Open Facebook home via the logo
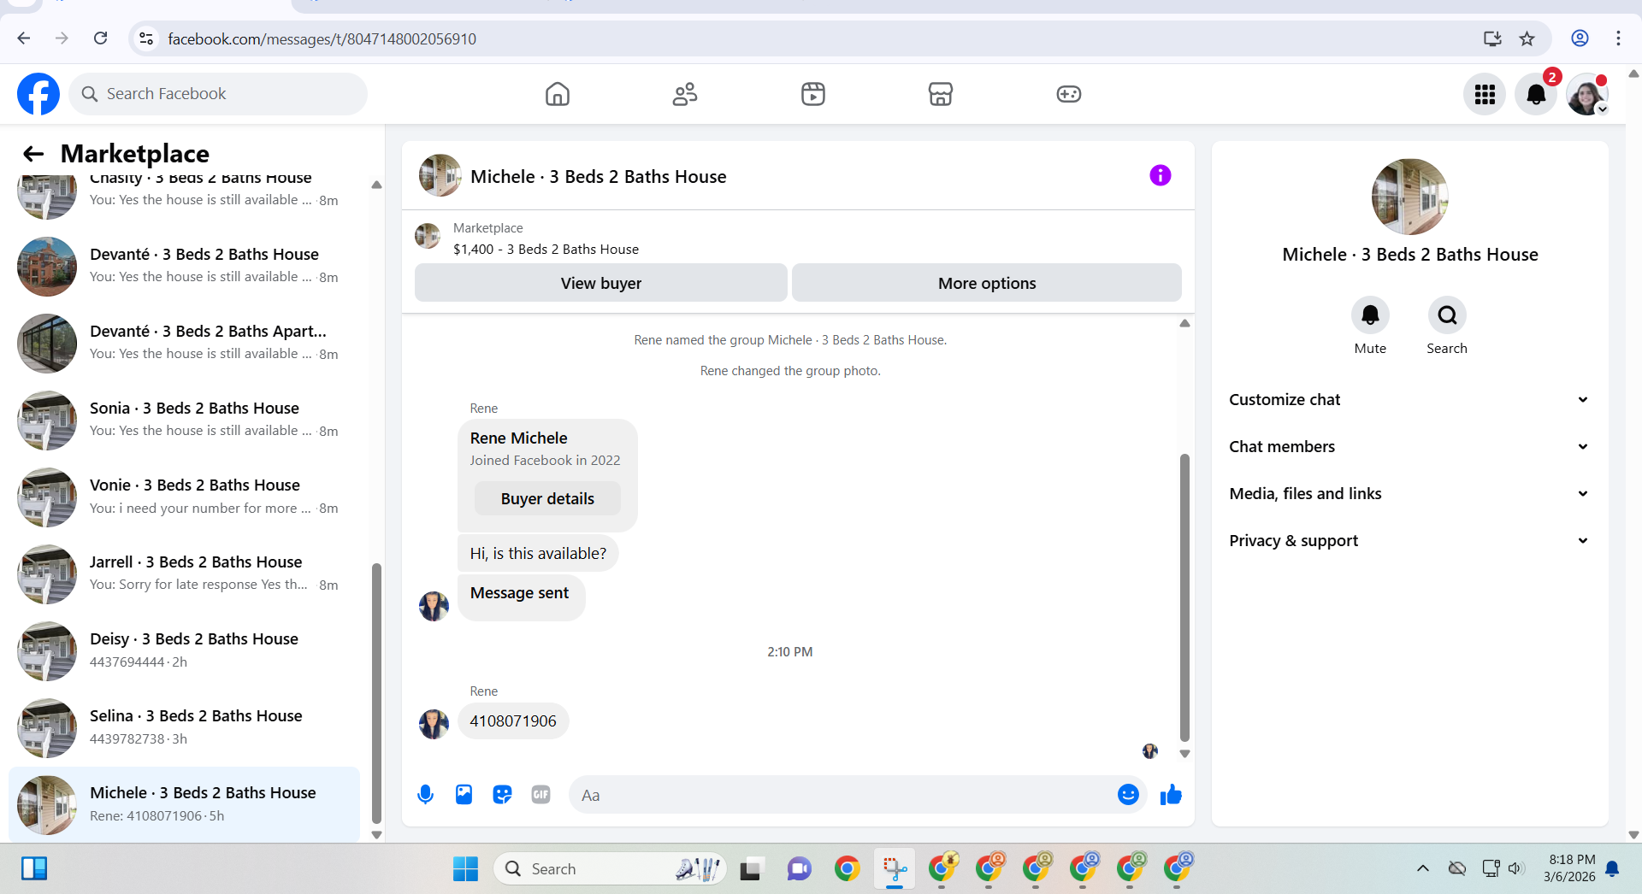 pos(38,94)
